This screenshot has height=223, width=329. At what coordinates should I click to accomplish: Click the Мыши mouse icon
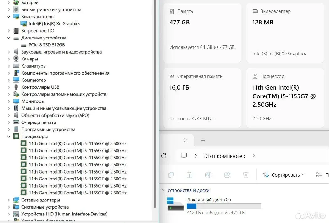pos(16,108)
